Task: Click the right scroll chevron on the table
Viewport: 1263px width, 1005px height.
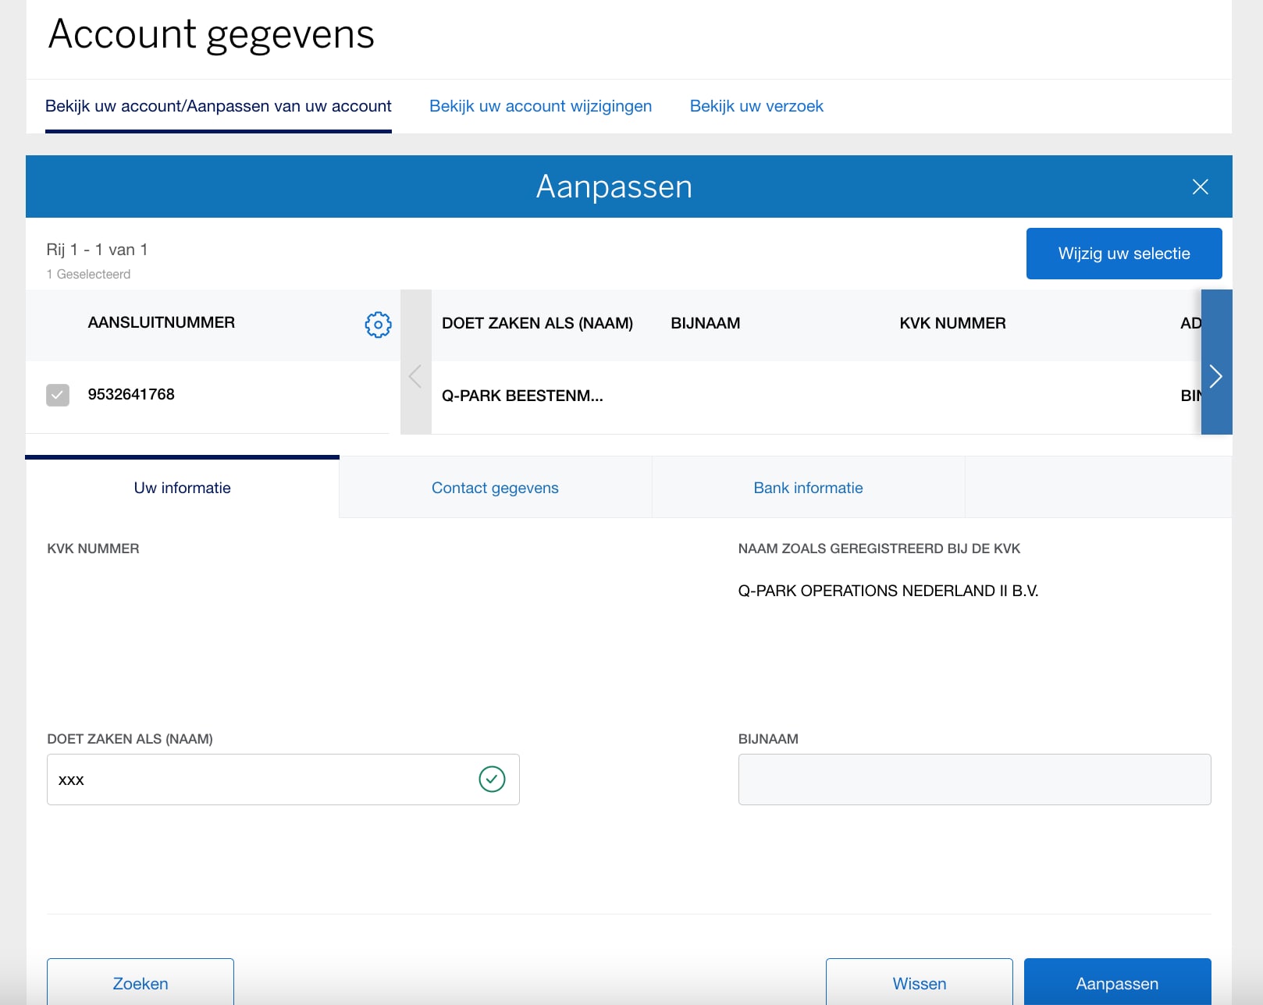Action: (x=1215, y=376)
